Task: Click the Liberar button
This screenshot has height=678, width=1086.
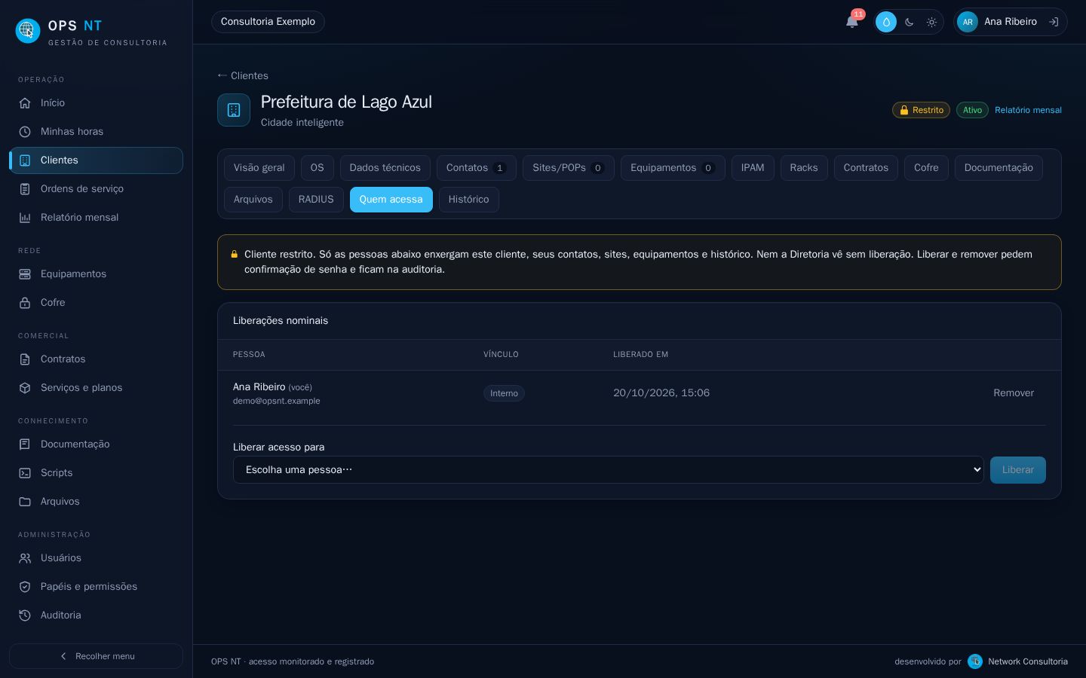Action: 1018,470
